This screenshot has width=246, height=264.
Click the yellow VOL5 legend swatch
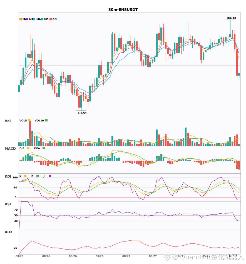point(29,120)
